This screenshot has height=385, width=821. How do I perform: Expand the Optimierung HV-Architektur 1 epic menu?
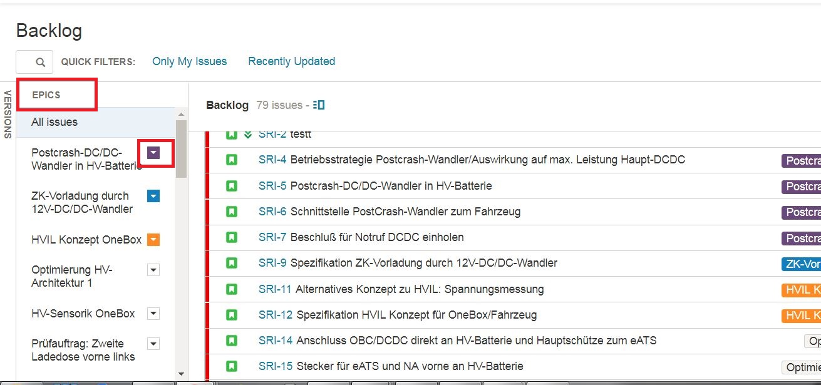point(153,270)
